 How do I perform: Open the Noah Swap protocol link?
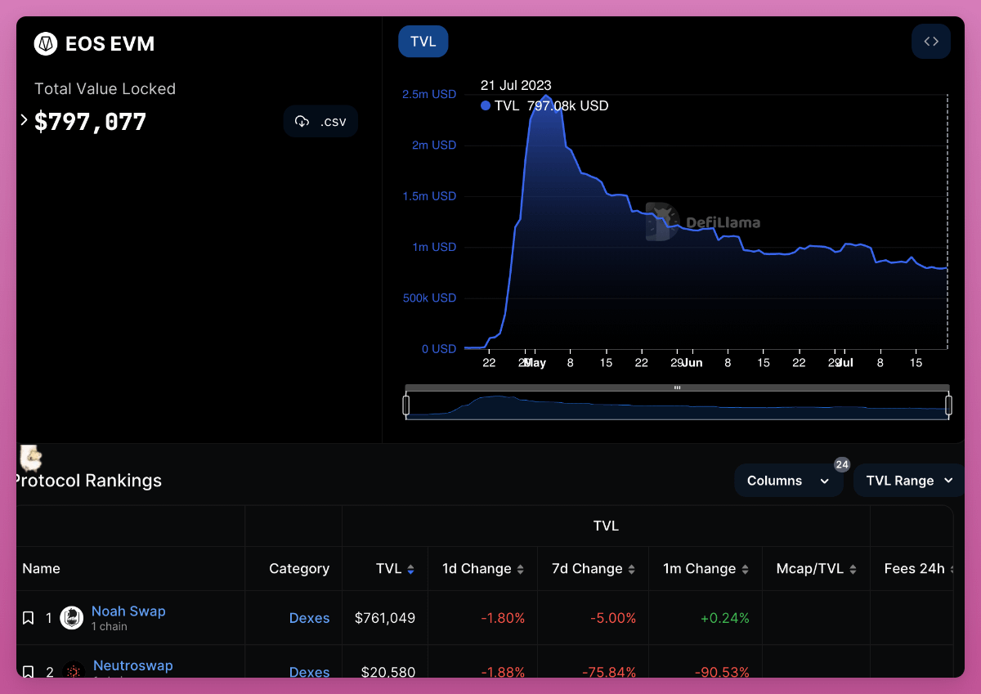128,611
